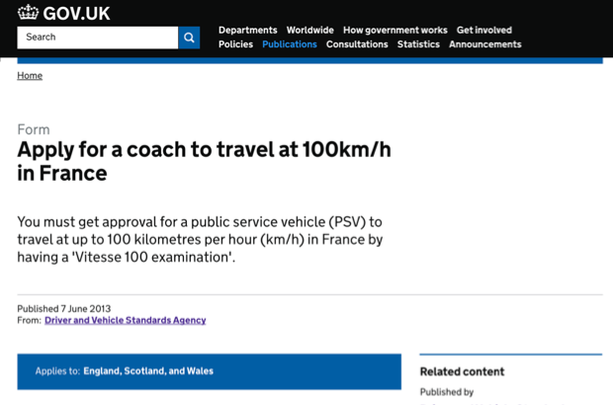Click the page title about 100km/h coach
The width and height of the screenshot is (613, 405).
204,161
